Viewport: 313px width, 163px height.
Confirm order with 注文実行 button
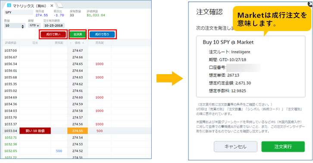(283, 147)
